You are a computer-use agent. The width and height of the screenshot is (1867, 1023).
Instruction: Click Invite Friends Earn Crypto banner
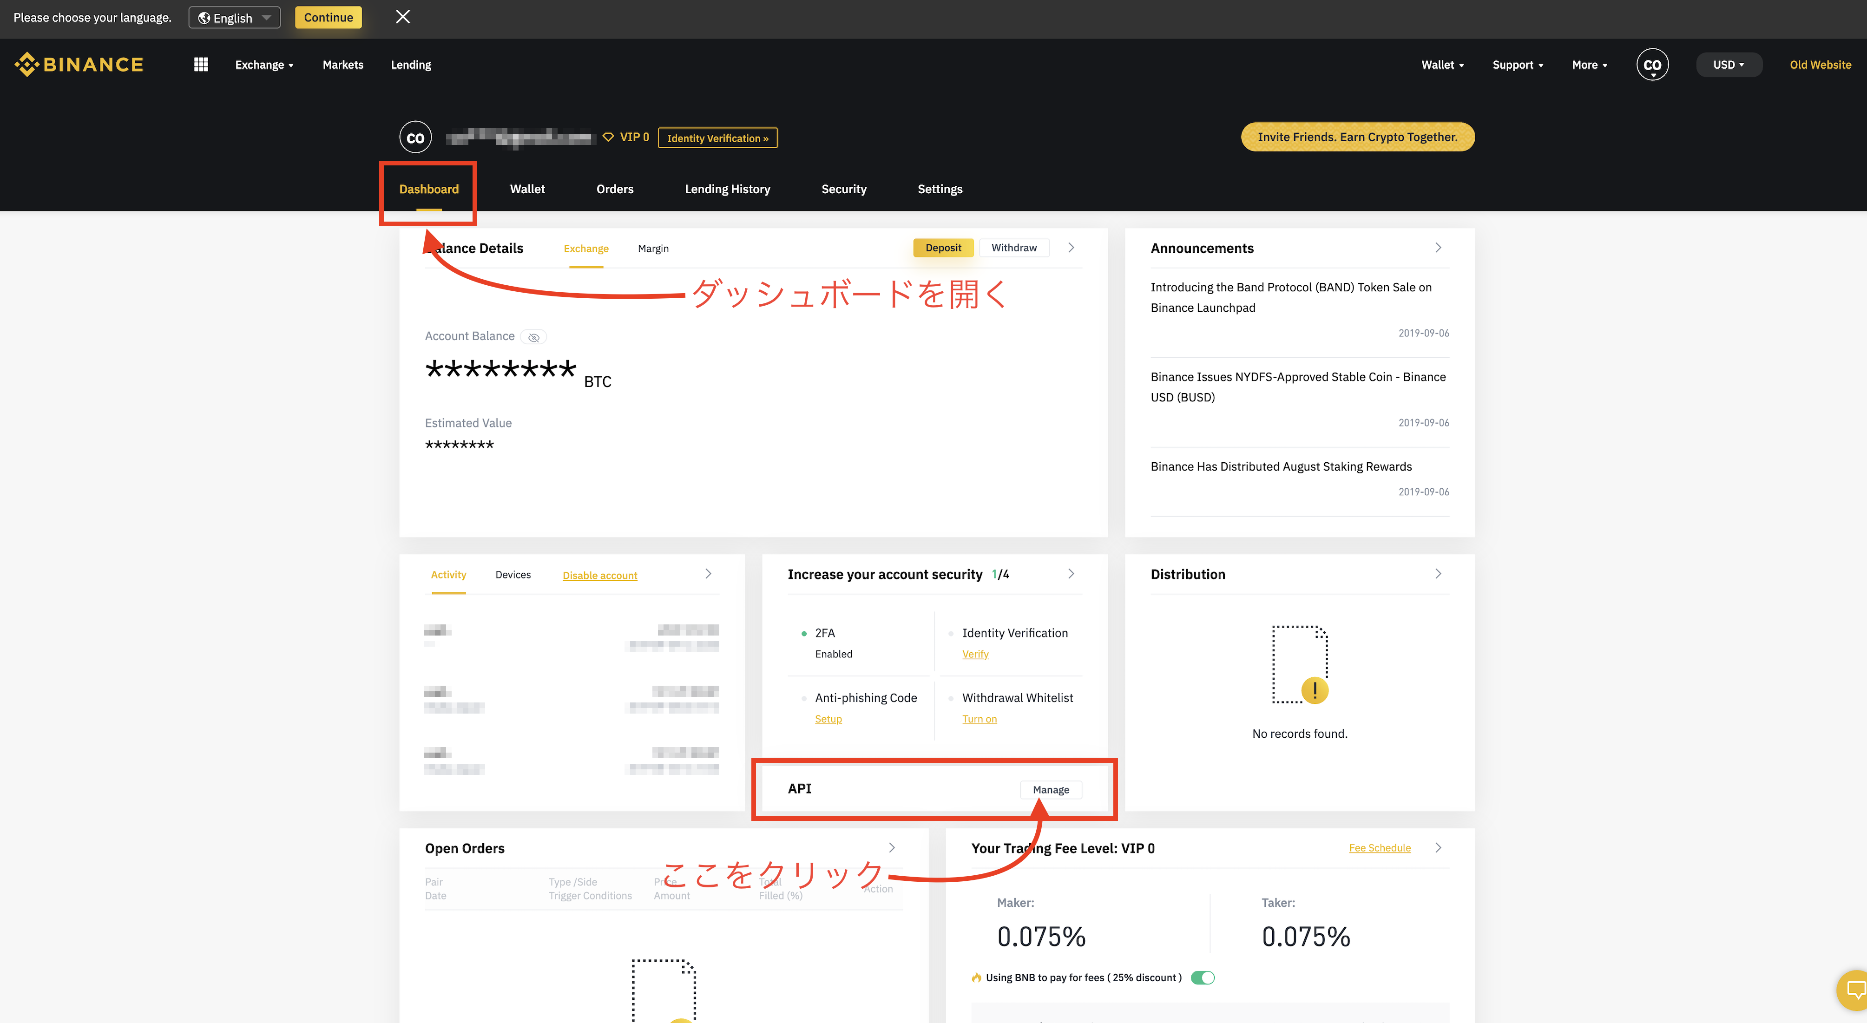(1357, 137)
